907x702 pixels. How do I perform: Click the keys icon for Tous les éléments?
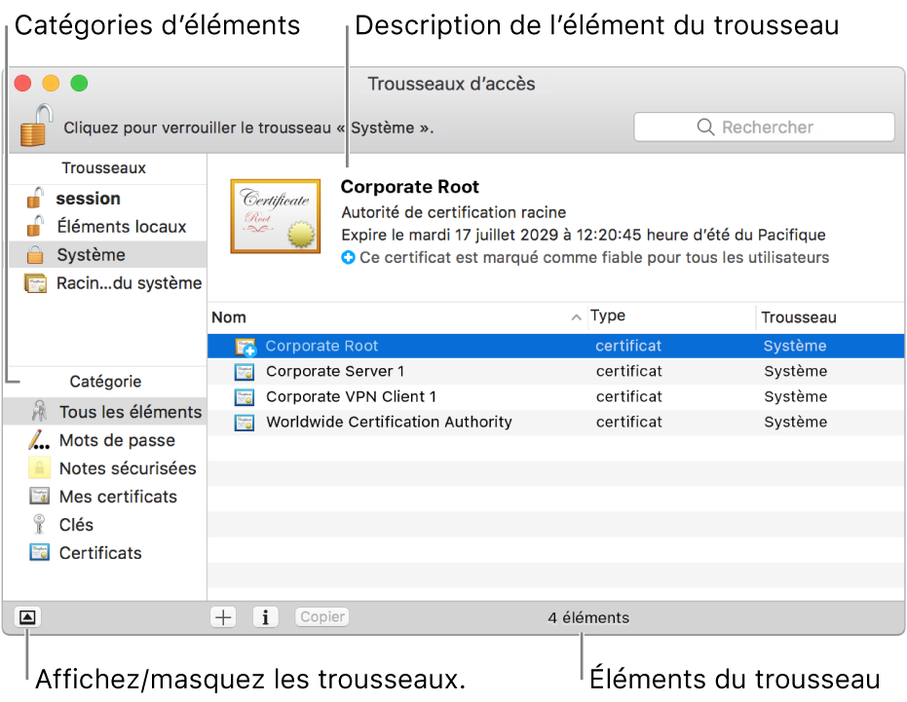click(x=39, y=411)
